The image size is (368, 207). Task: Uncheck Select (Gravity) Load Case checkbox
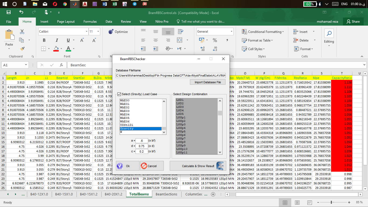119,94
